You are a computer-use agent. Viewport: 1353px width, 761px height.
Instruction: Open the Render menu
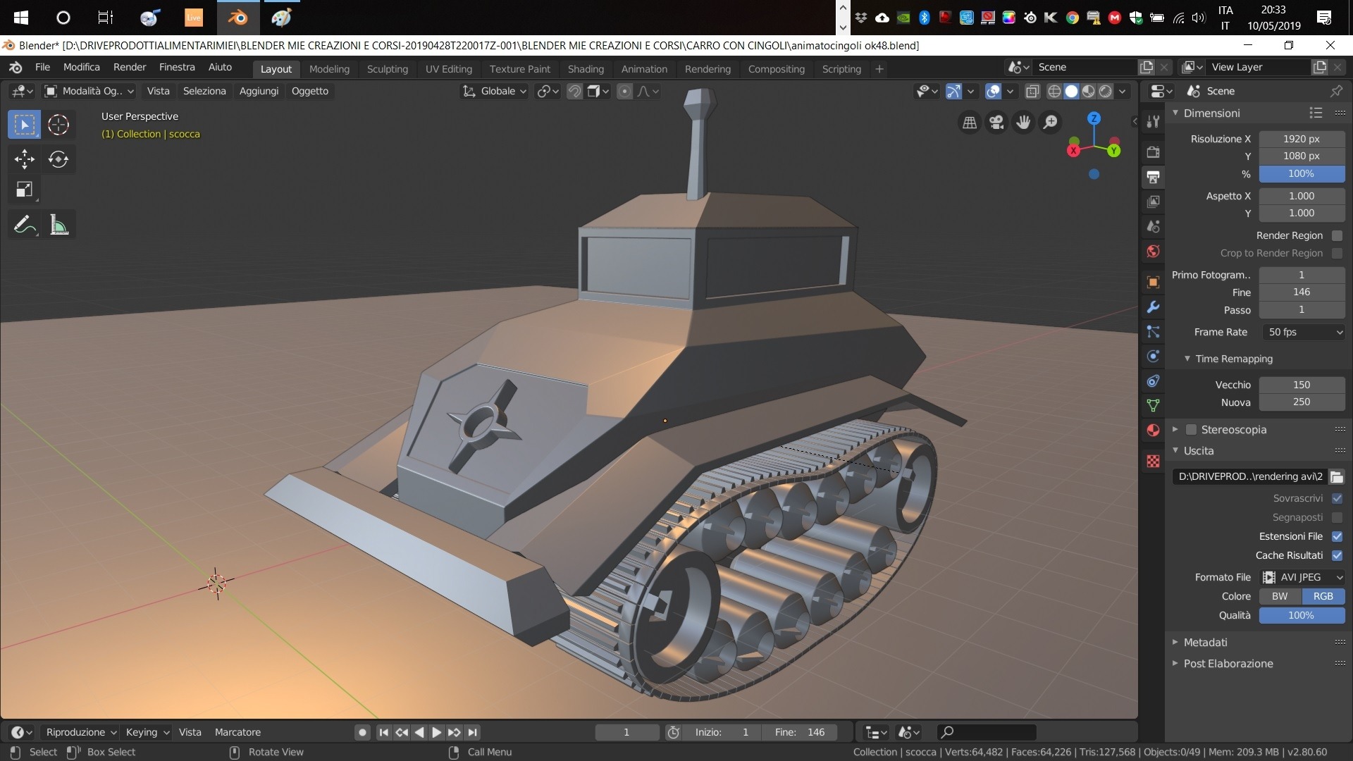click(x=130, y=67)
